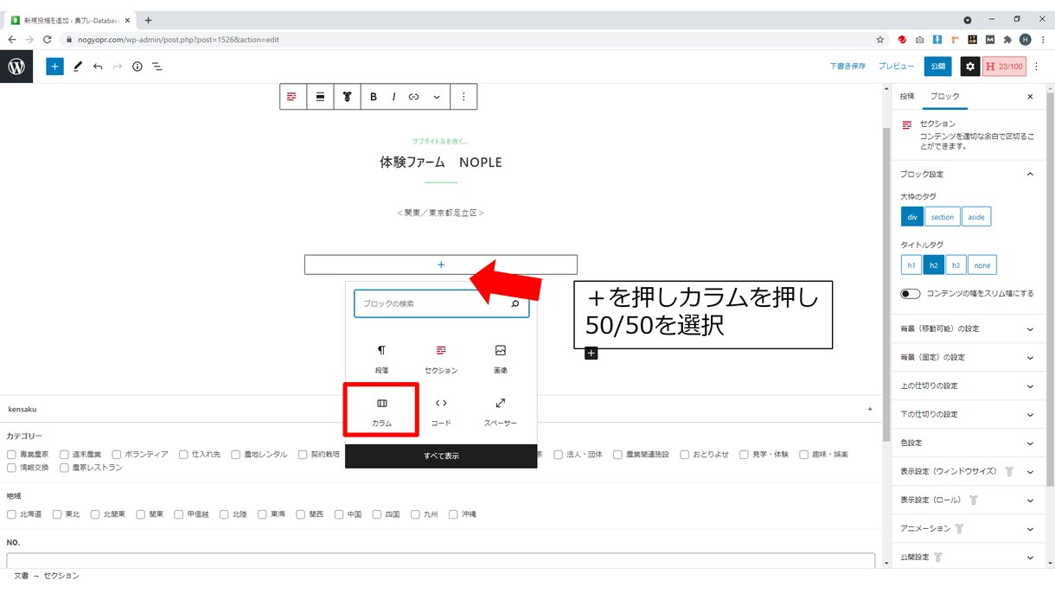Check the 専業農家 category checkbox
Screen dimensions: 1055x593
tap(11, 455)
